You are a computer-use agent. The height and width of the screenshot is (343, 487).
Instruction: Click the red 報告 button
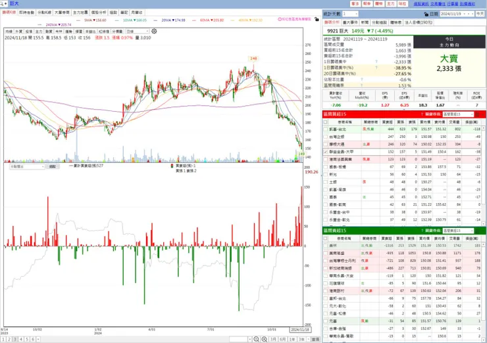coord(367,4)
